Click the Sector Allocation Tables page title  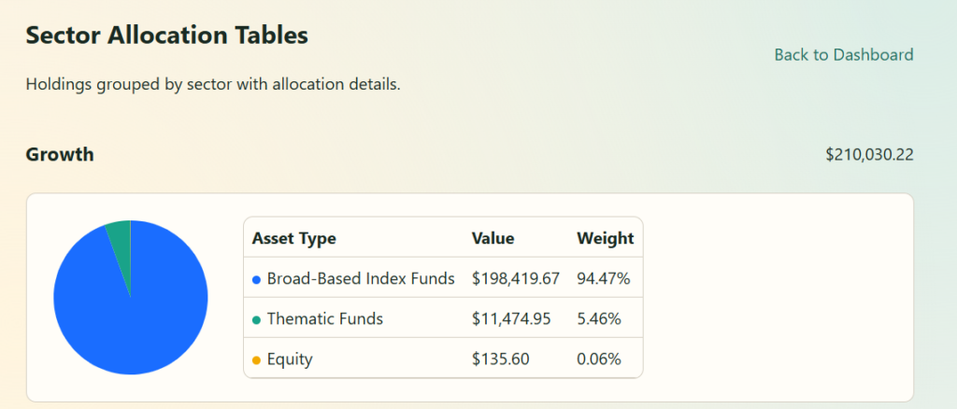[166, 35]
